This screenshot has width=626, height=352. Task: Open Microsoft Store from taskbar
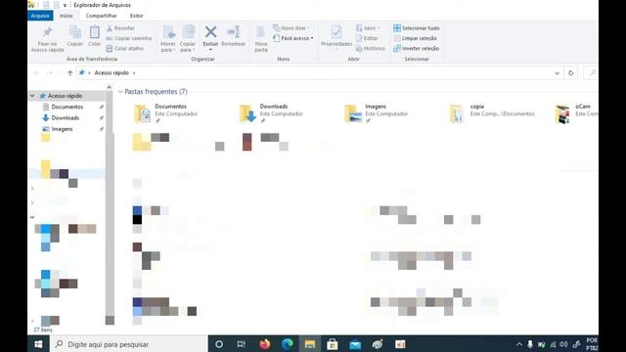(x=333, y=344)
